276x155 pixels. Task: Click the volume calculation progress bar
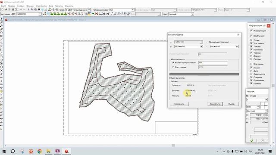tap(204, 74)
